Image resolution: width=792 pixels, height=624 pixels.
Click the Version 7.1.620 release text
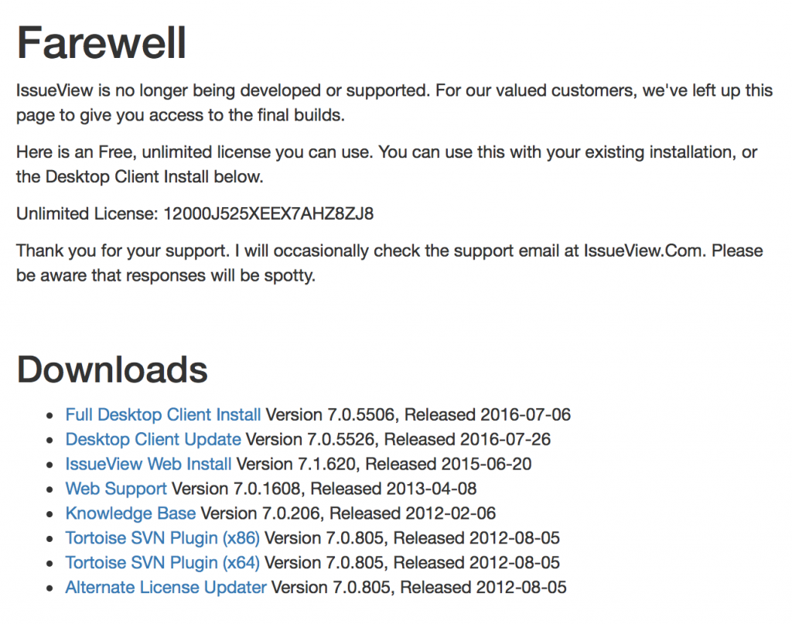[384, 464]
